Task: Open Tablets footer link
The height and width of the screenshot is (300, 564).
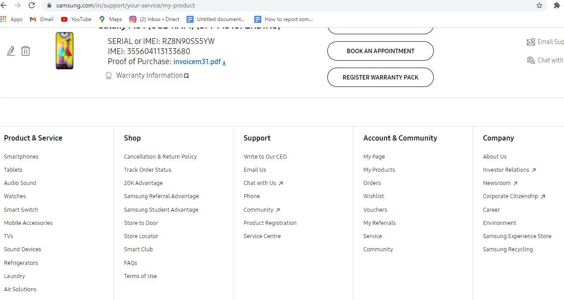Action: (13, 170)
